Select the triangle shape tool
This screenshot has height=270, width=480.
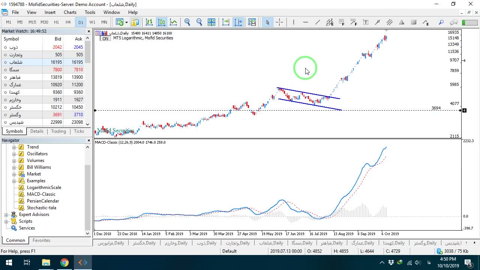[x=402, y=22]
